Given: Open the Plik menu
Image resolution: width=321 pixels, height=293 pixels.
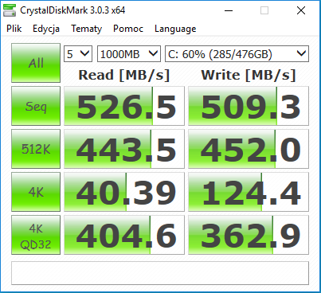Looking at the screenshot, I should tap(14, 29).
